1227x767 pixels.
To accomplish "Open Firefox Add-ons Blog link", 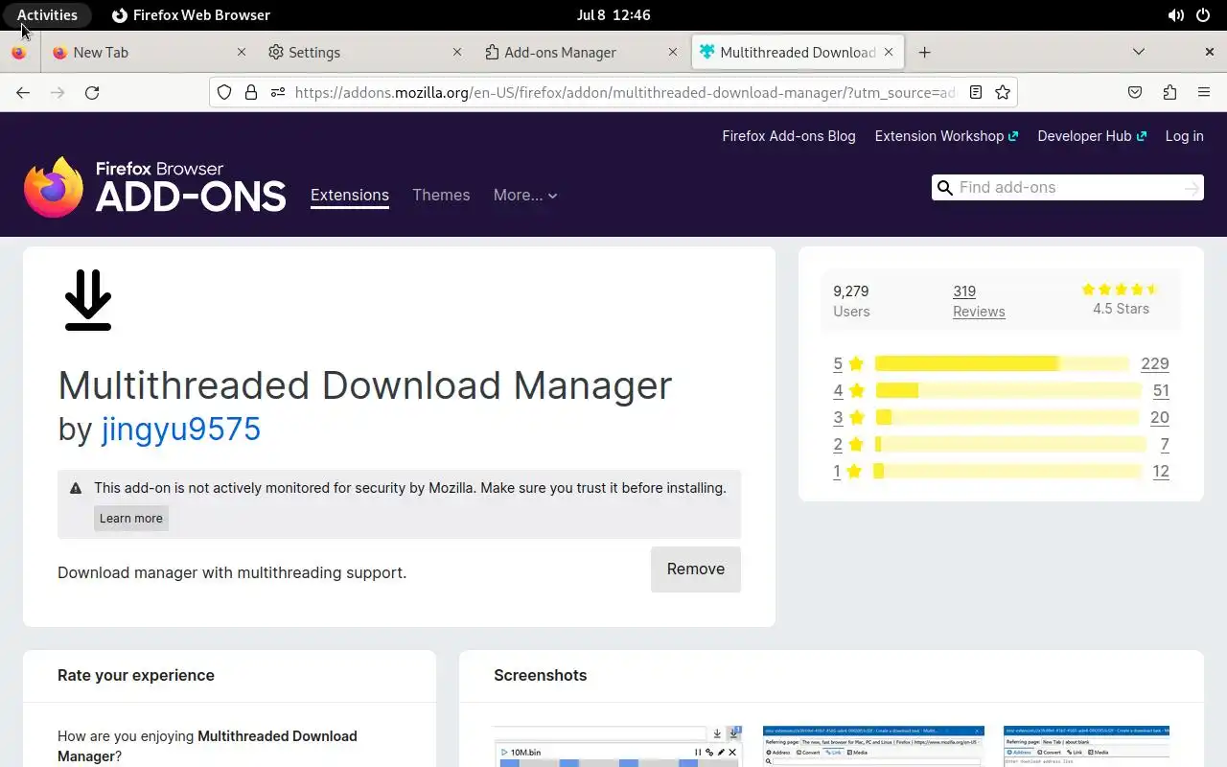I will pos(789,136).
